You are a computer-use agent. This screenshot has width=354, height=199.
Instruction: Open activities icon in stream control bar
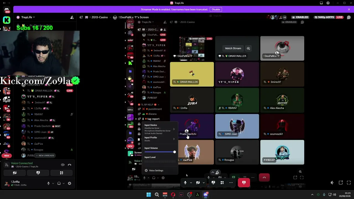tap(222, 183)
